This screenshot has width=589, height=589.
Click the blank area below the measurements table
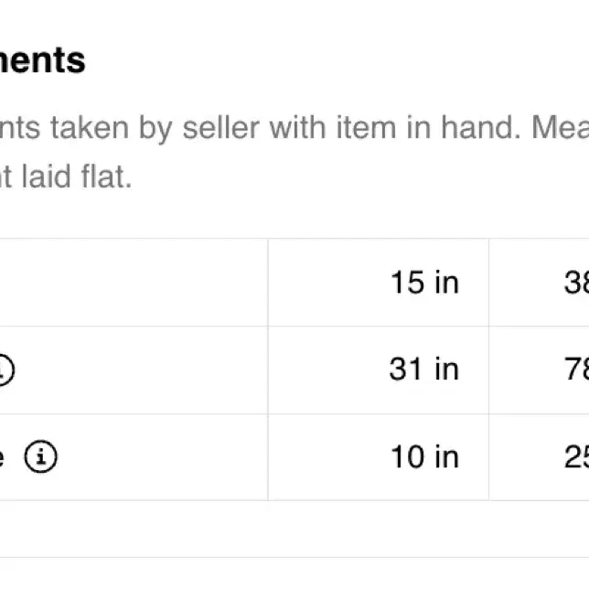294,529
